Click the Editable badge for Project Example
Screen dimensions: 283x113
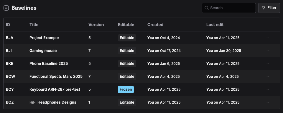coord(127,38)
